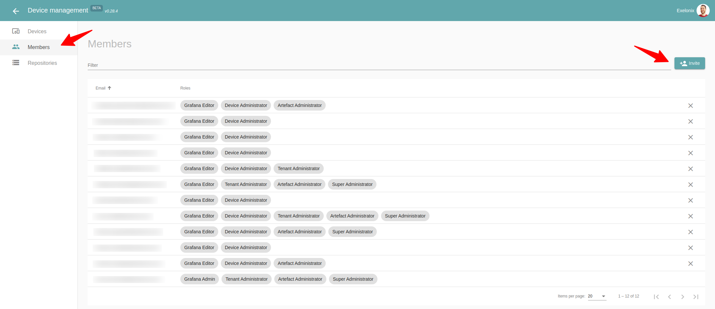Open the Devices section icon
This screenshot has height=309, width=715.
click(x=16, y=31)
